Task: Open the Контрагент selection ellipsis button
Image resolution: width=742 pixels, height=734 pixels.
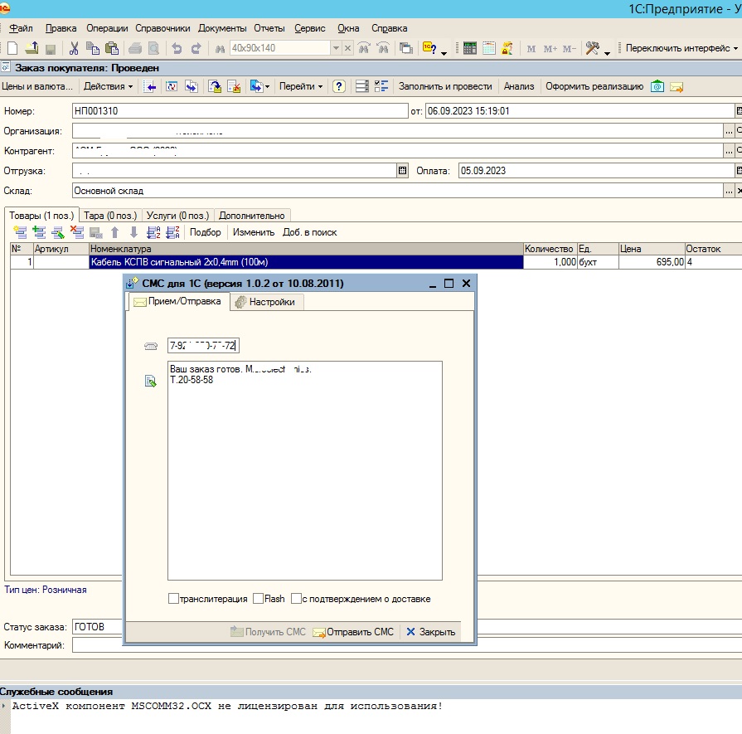Action: click(729, 151)
